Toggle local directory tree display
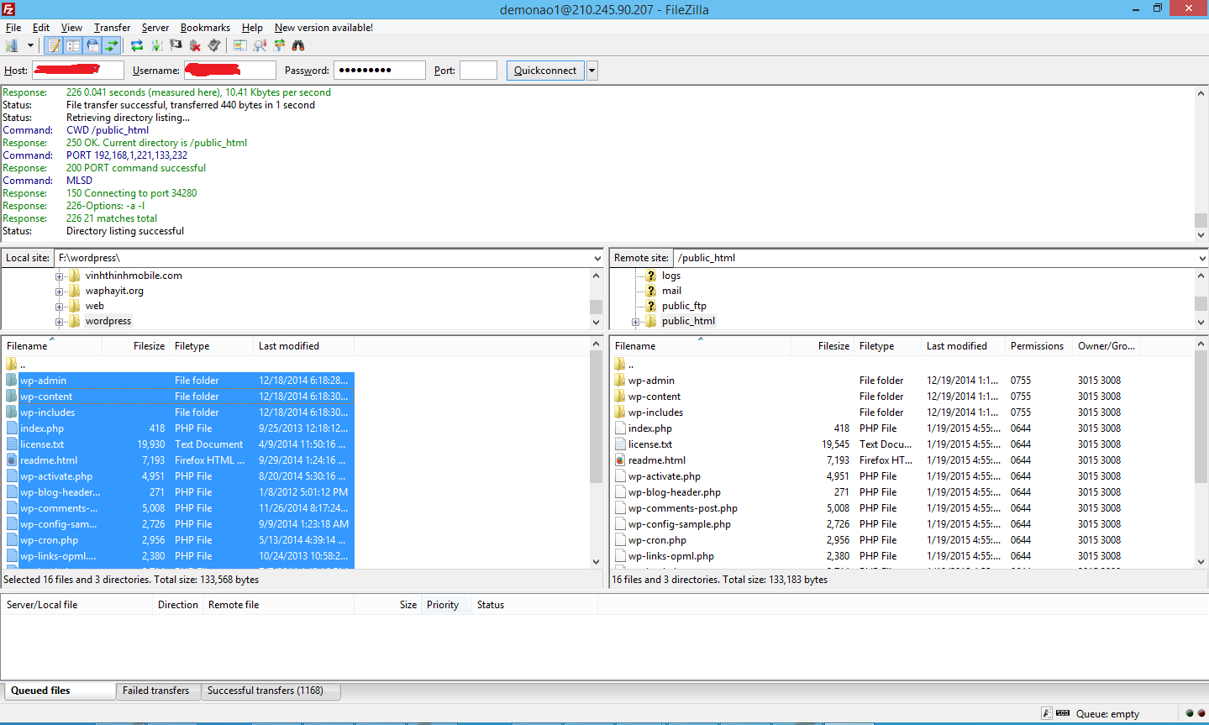Image resolution: width=1209 pixels, height=725 pixels. pyautogui.click(x=73, y=45)
